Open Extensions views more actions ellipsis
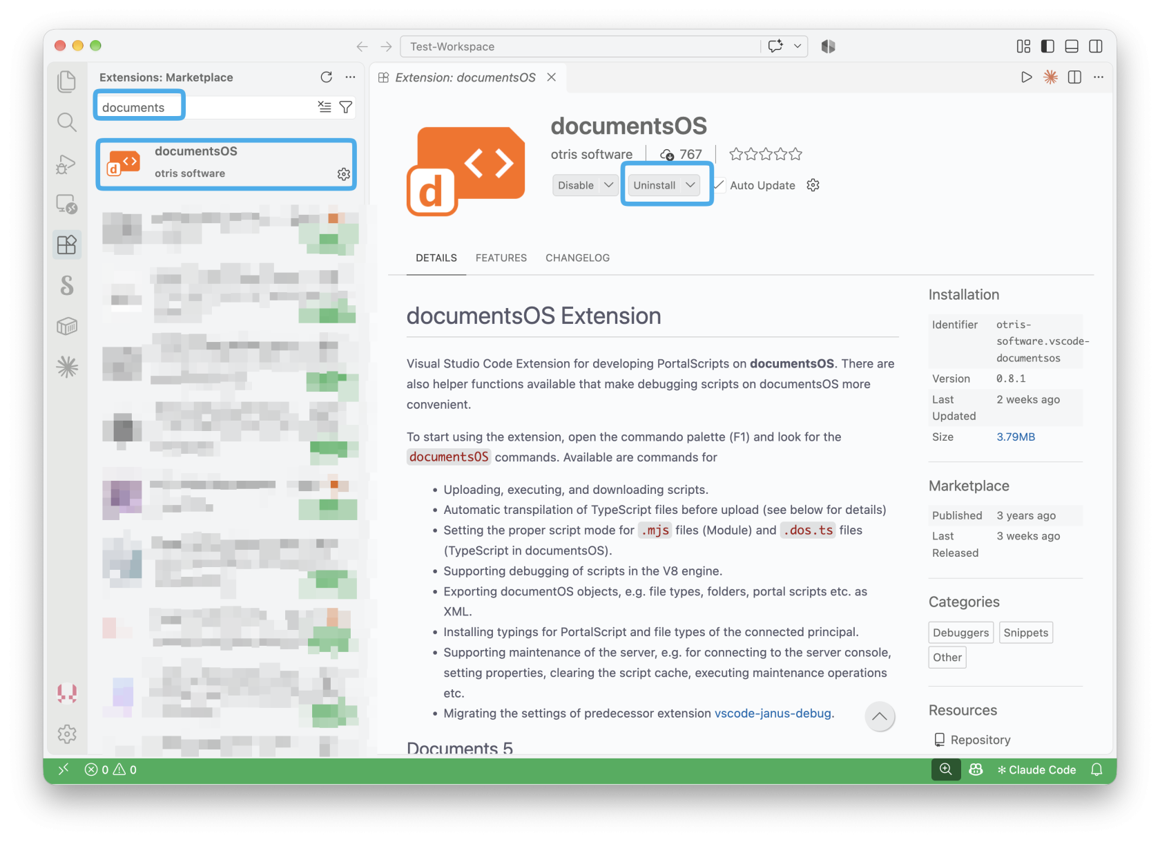1160x842 pixels. coord(351,77)
